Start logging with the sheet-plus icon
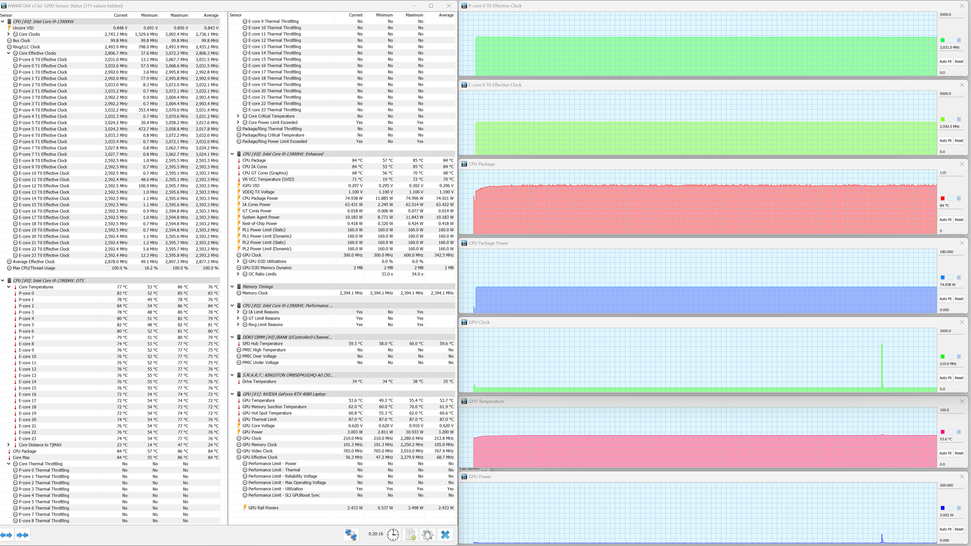Viewport: 971px width, 546px height. (410, 534)
